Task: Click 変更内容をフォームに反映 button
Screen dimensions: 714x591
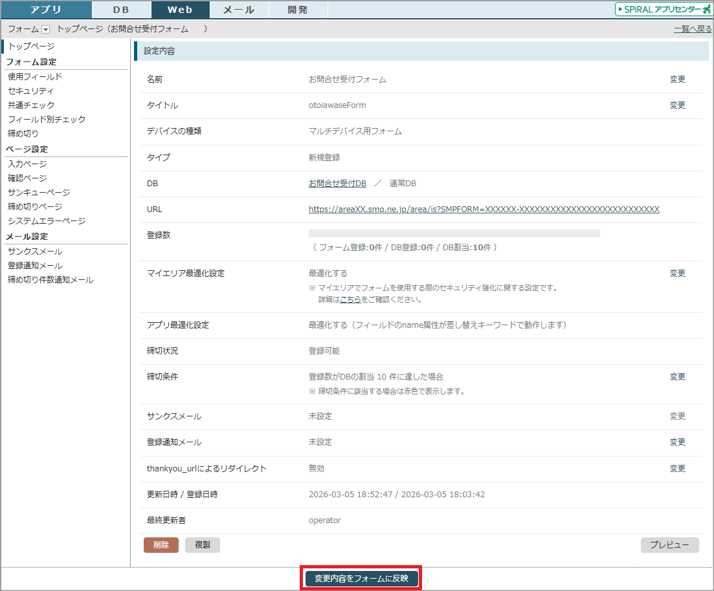Action: click(x=361, y=579)
